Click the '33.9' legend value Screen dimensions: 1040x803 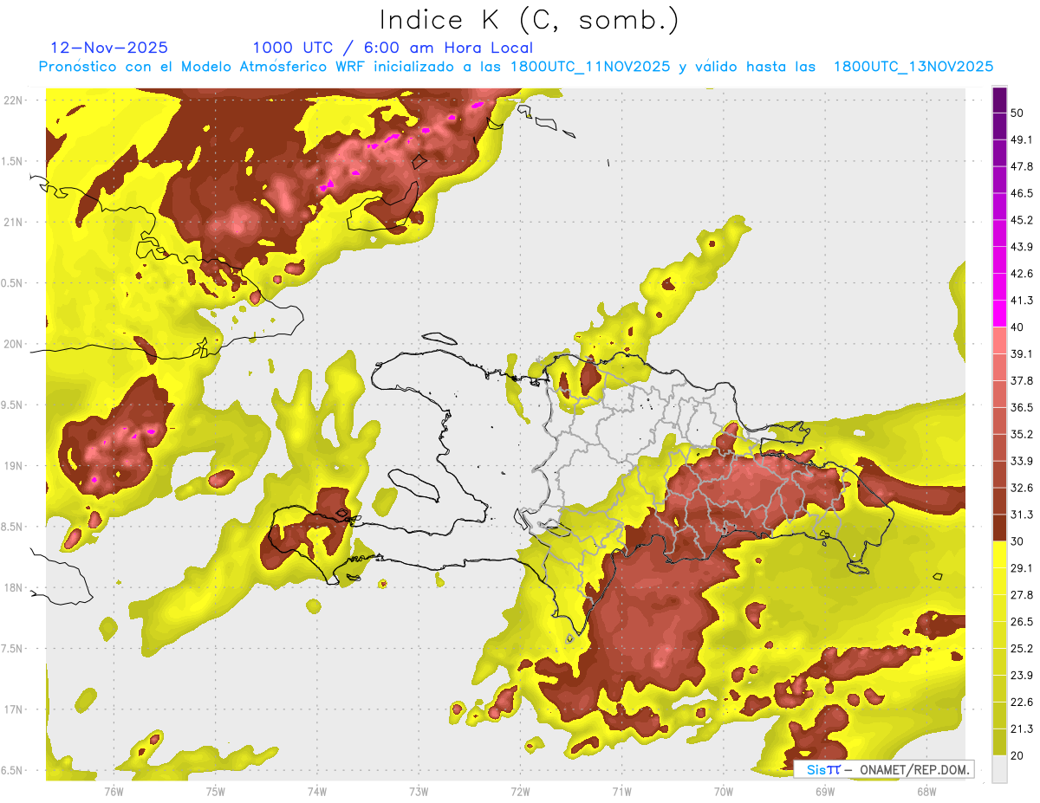1022,461
